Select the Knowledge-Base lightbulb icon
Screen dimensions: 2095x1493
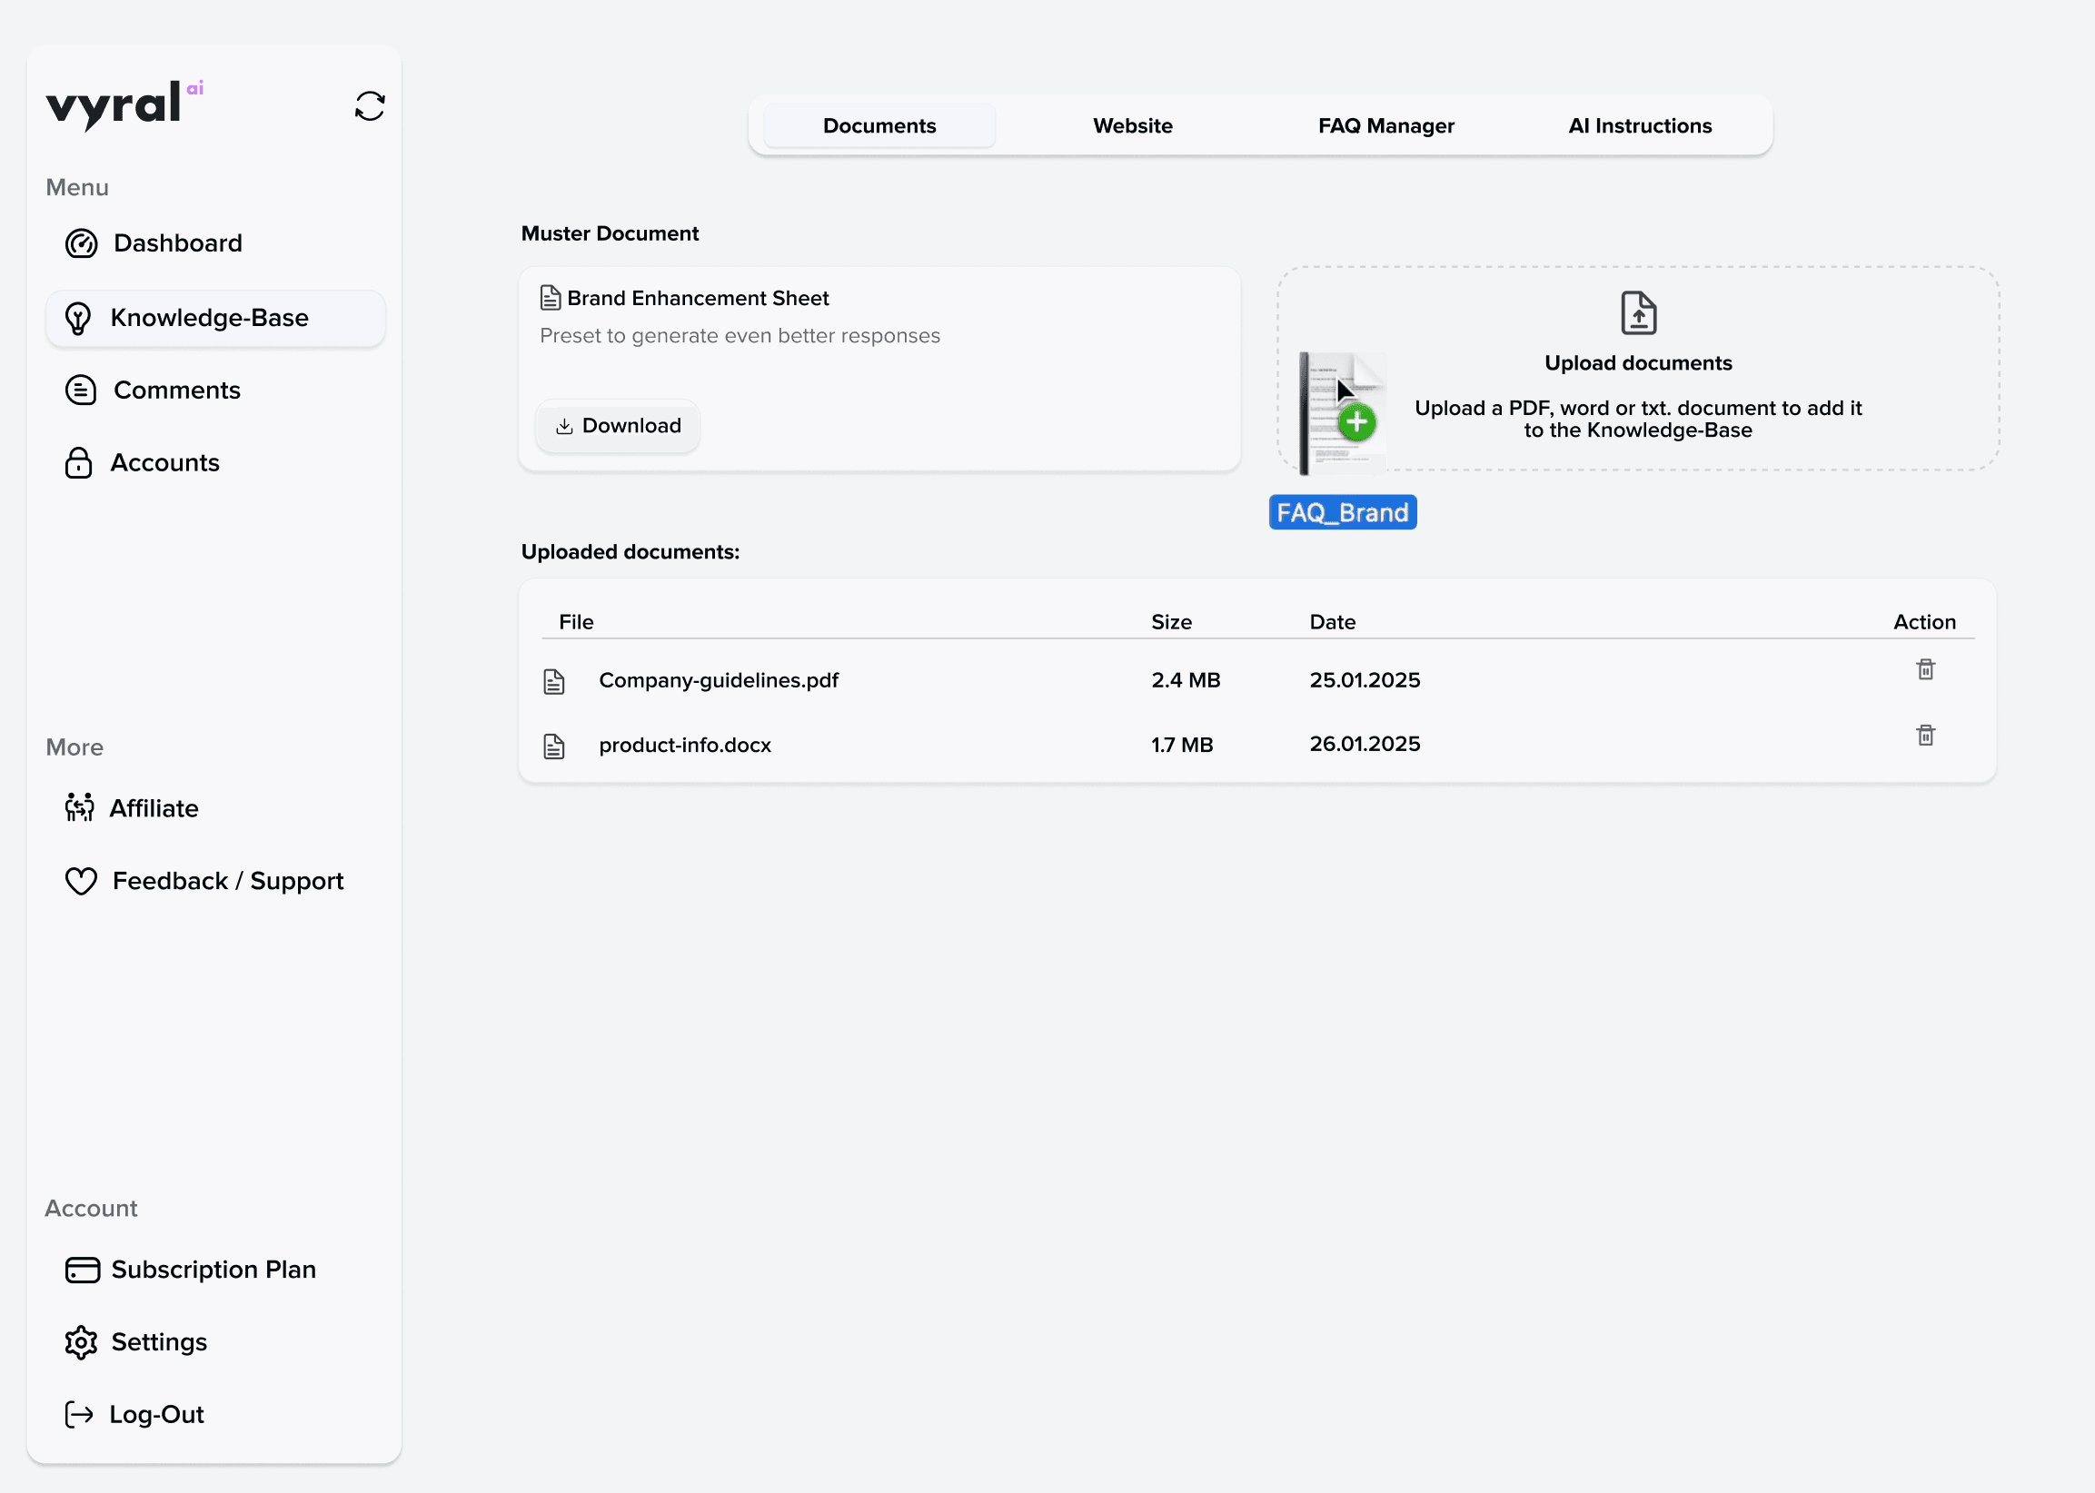tap(78, 318)
